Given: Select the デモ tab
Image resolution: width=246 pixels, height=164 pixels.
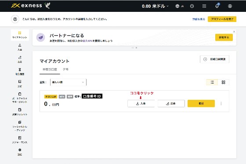Looking at the screenshot, I should click(65, 69).
